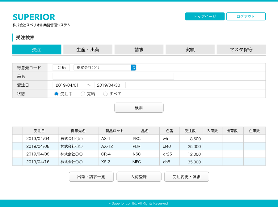
Task: Open the マスタ保守 tab
Action: [x=241, y=50]
